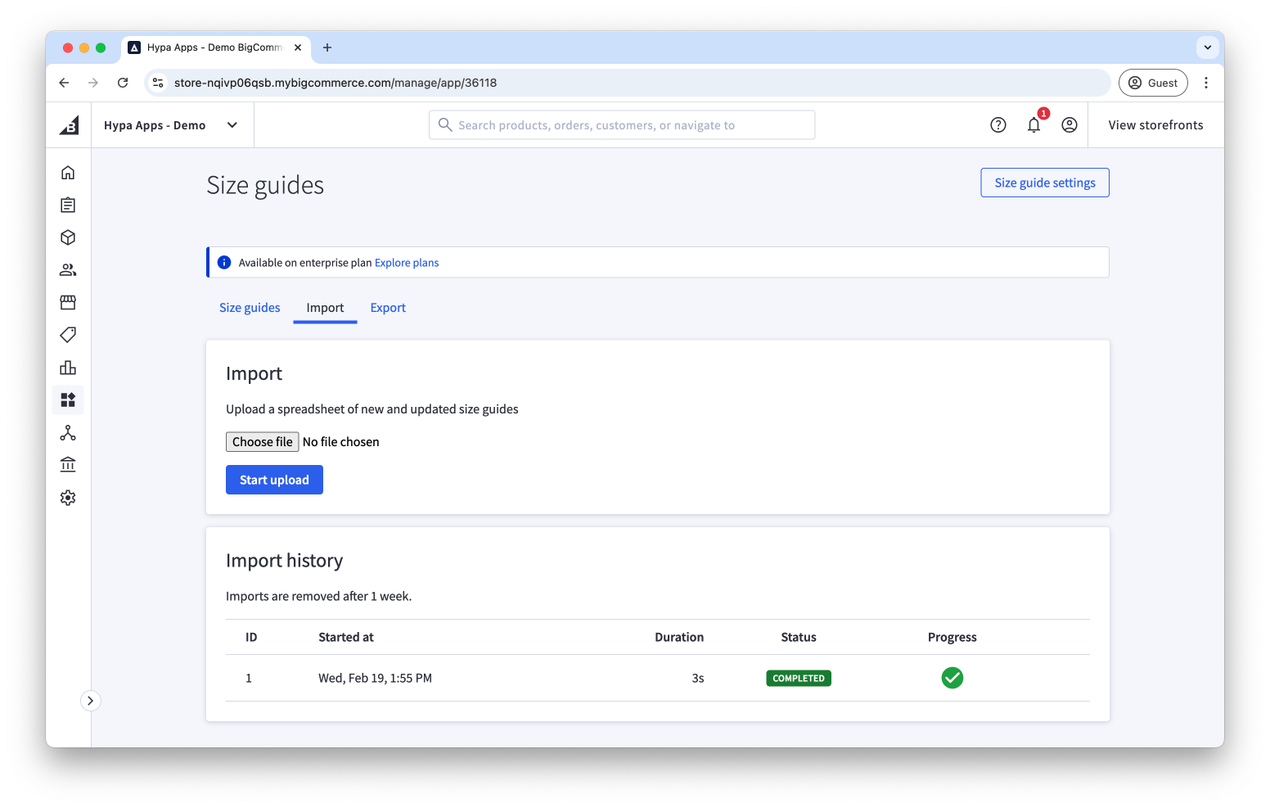This screenshot has height=808, width=1270.
Task: Open the Help question mark icon
Action: [998, 125]
